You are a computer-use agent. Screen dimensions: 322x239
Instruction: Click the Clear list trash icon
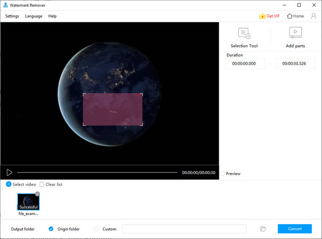point(42,184)
